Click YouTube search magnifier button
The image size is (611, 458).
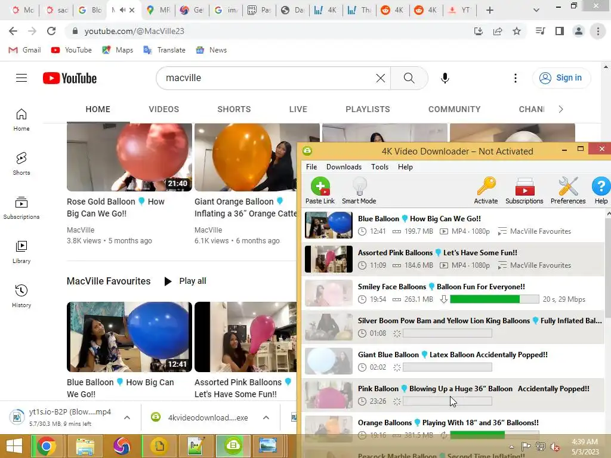(409, 78)
